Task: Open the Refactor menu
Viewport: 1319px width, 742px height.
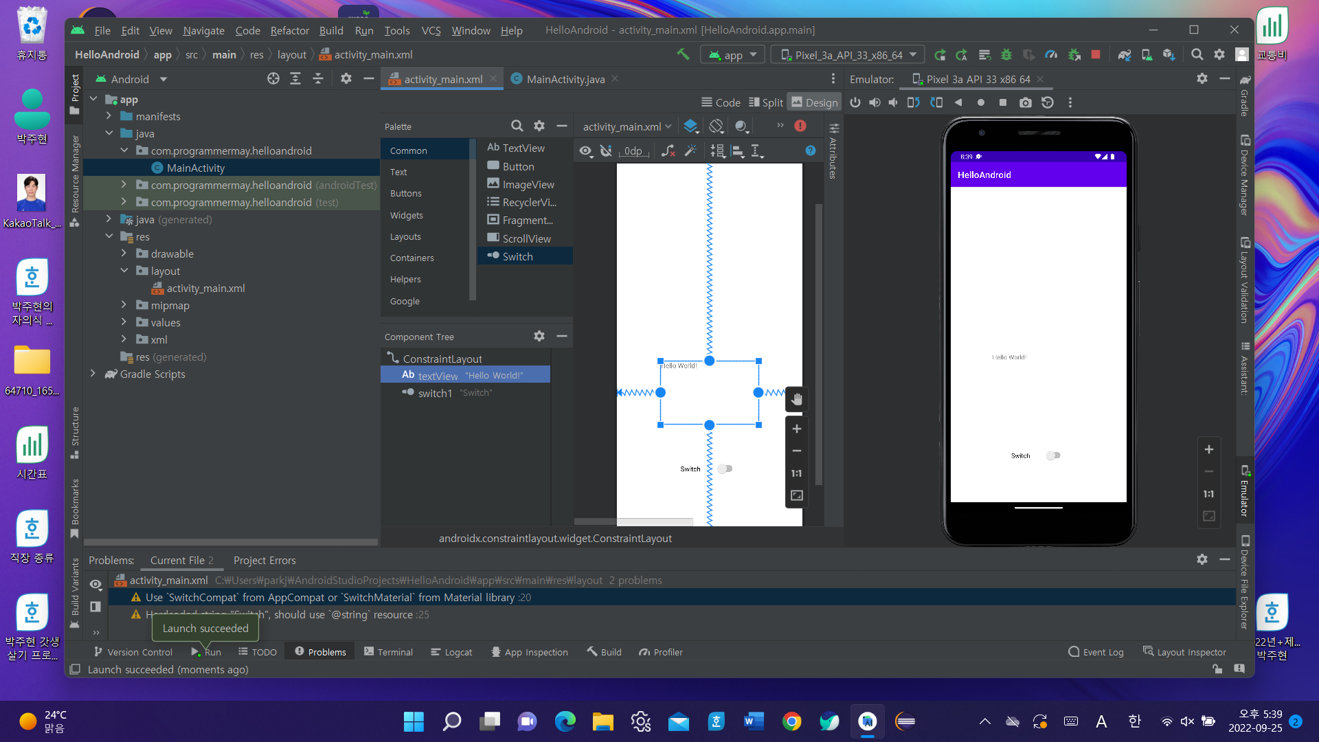Action: [289, 30]
